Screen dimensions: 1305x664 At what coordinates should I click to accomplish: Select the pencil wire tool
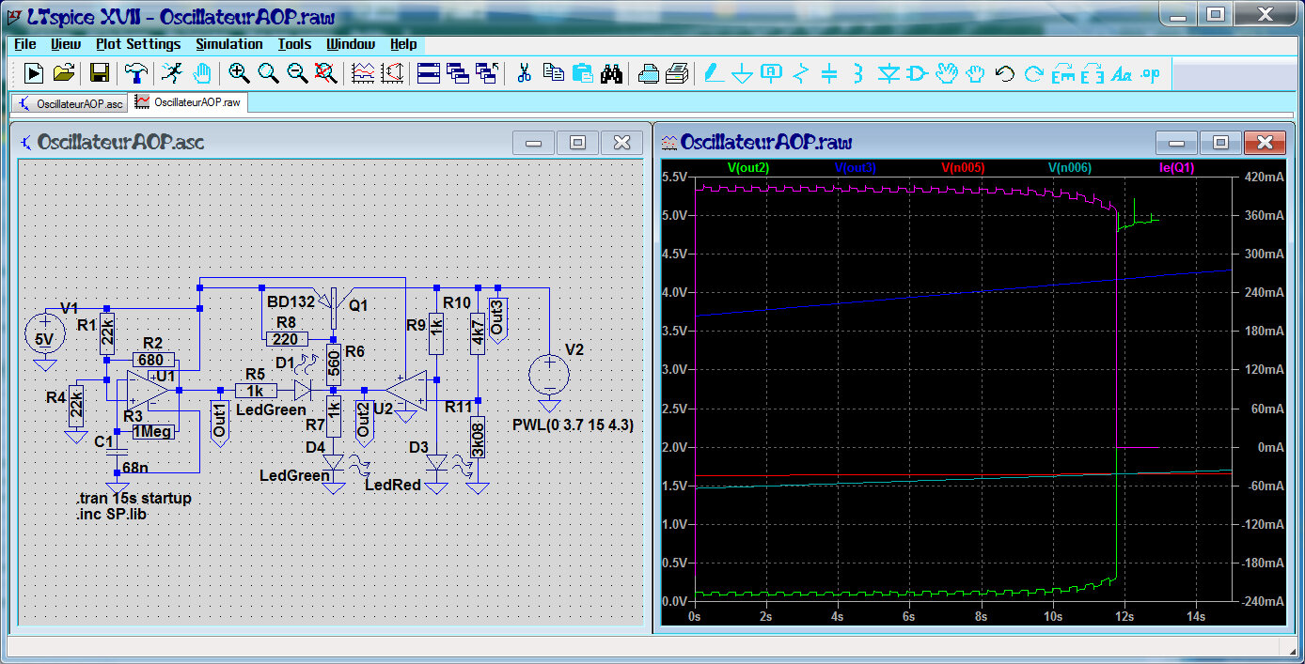click(713, 72)
